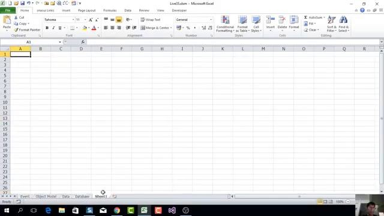Viewport: 384px width, 216px height.
Task: Click the Copy command
Action: point(22,24)
